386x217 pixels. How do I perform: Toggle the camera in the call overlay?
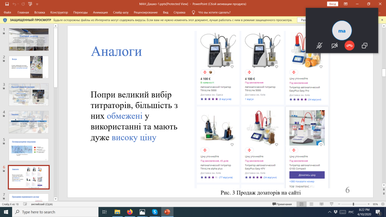[x=334, y=46]
